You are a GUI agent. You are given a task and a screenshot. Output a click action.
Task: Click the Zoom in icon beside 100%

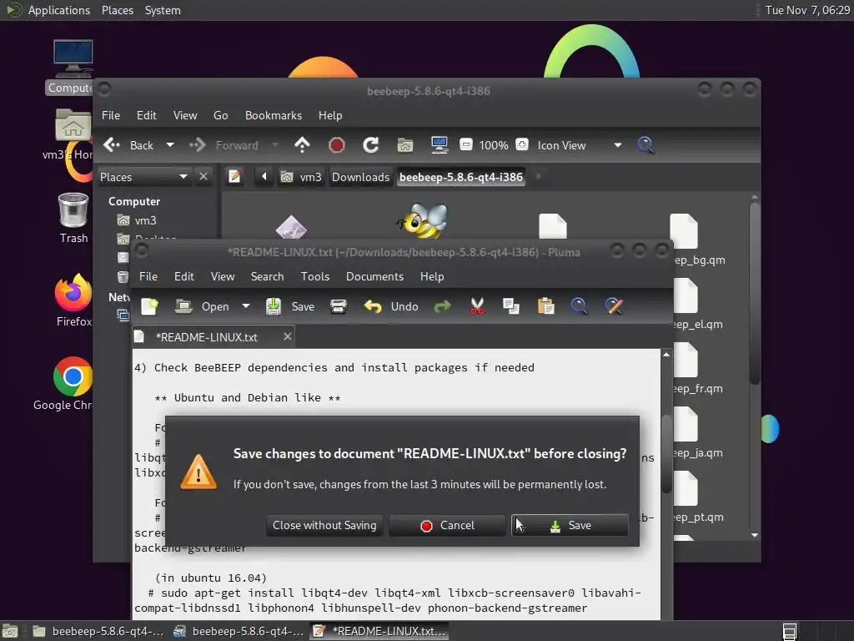(522, 145)
